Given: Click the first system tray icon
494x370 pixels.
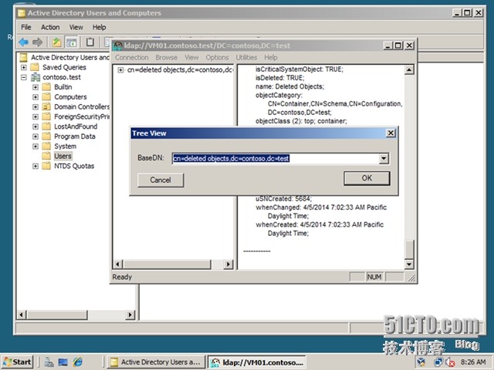Looking at the screenshot, I should point(421,362).
